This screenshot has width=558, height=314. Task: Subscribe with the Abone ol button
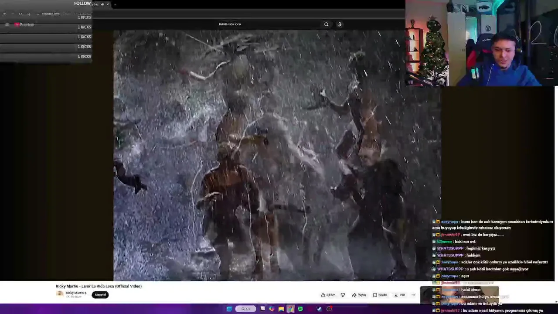coord(100,294)
